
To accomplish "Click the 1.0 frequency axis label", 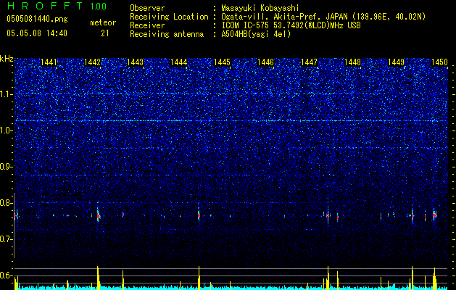I will click(x=6, y=130).
